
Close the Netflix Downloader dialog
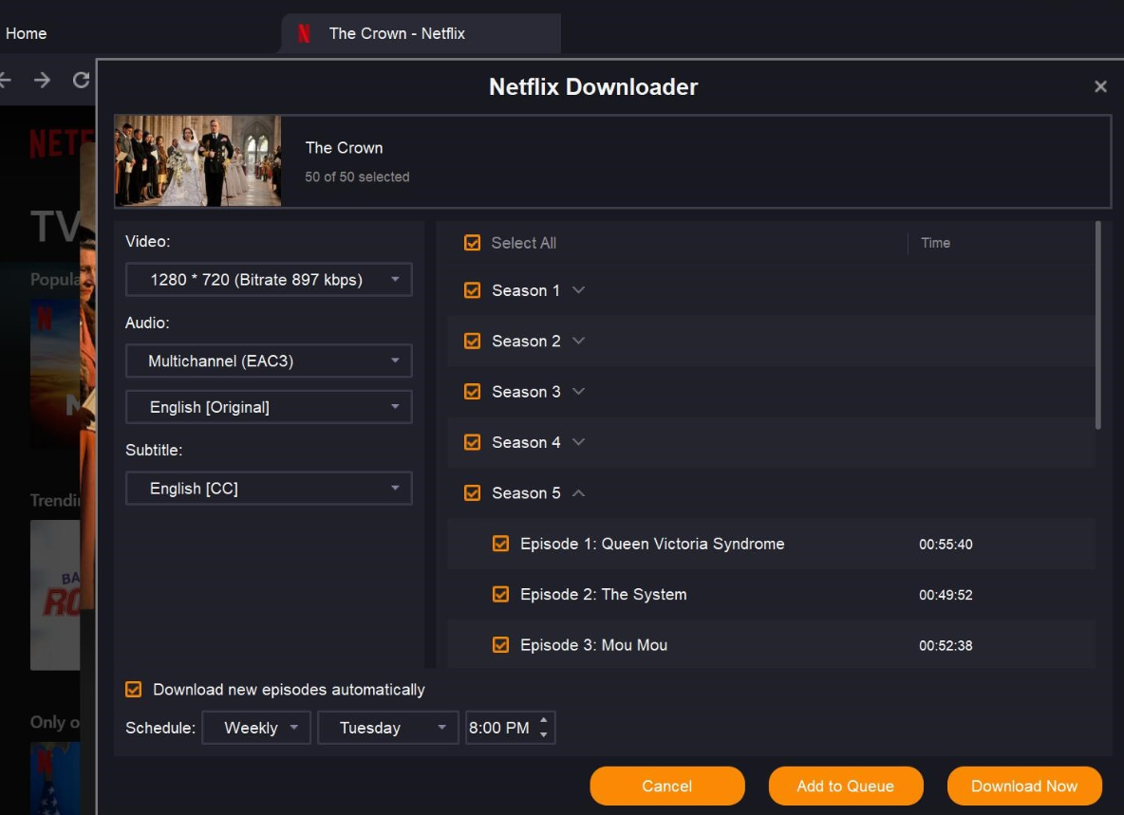1100,86
